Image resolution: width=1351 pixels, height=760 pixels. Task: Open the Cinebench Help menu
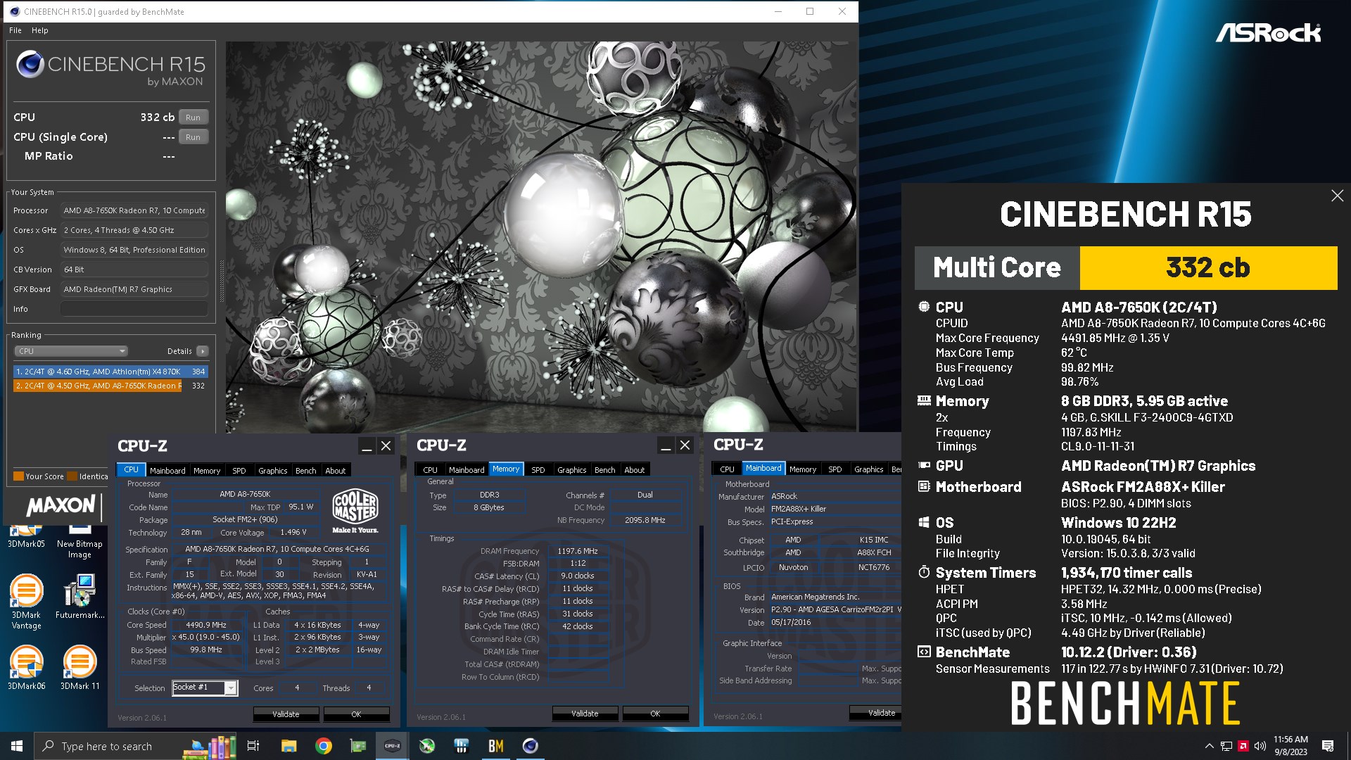pyautogui.click(x=40, y=30)
